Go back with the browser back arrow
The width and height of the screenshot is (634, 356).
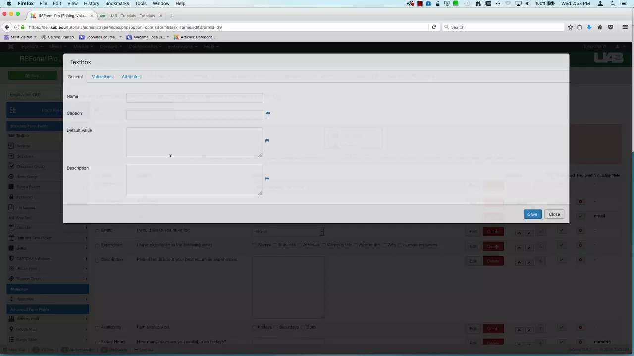coord(7,27)
